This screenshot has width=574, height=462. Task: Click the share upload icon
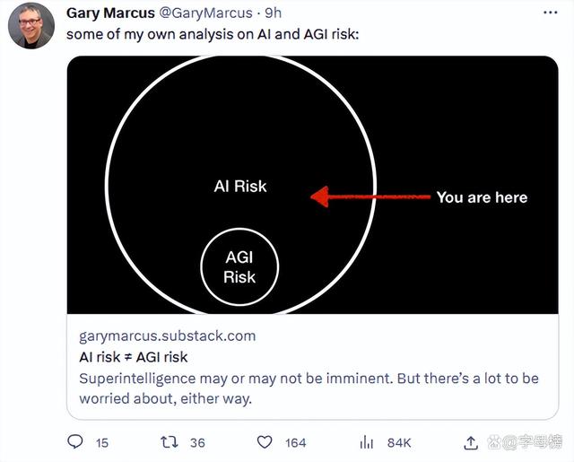coord(471,443)
